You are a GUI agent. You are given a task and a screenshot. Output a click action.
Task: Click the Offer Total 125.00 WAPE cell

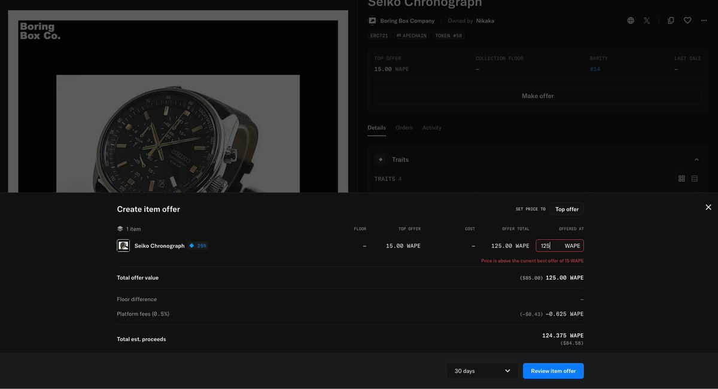[x=510, y=246]
